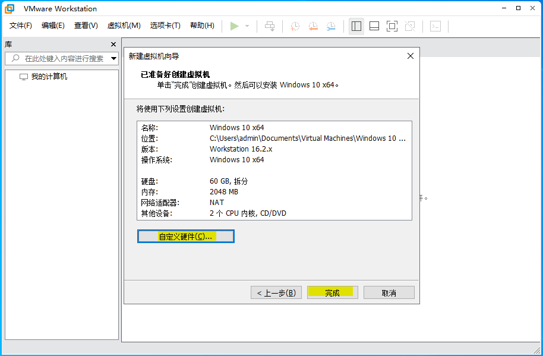The height and width of the screenshot is (356, 543).
Task: Enter Unity mode icon
Action: [410, 26]
